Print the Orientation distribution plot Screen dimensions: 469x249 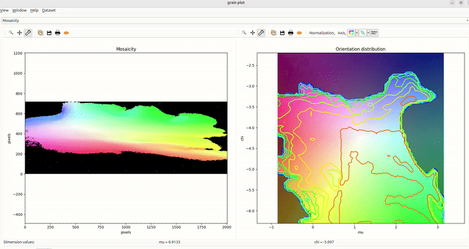coord(291,33)
